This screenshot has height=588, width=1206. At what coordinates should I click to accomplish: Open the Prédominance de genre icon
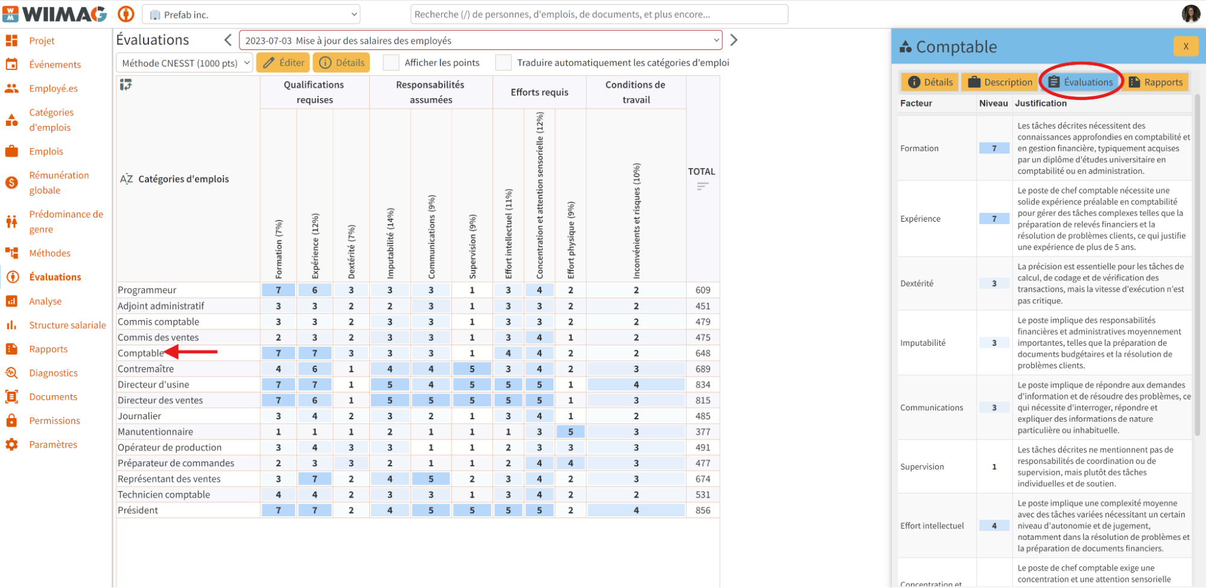pos(11,222)
